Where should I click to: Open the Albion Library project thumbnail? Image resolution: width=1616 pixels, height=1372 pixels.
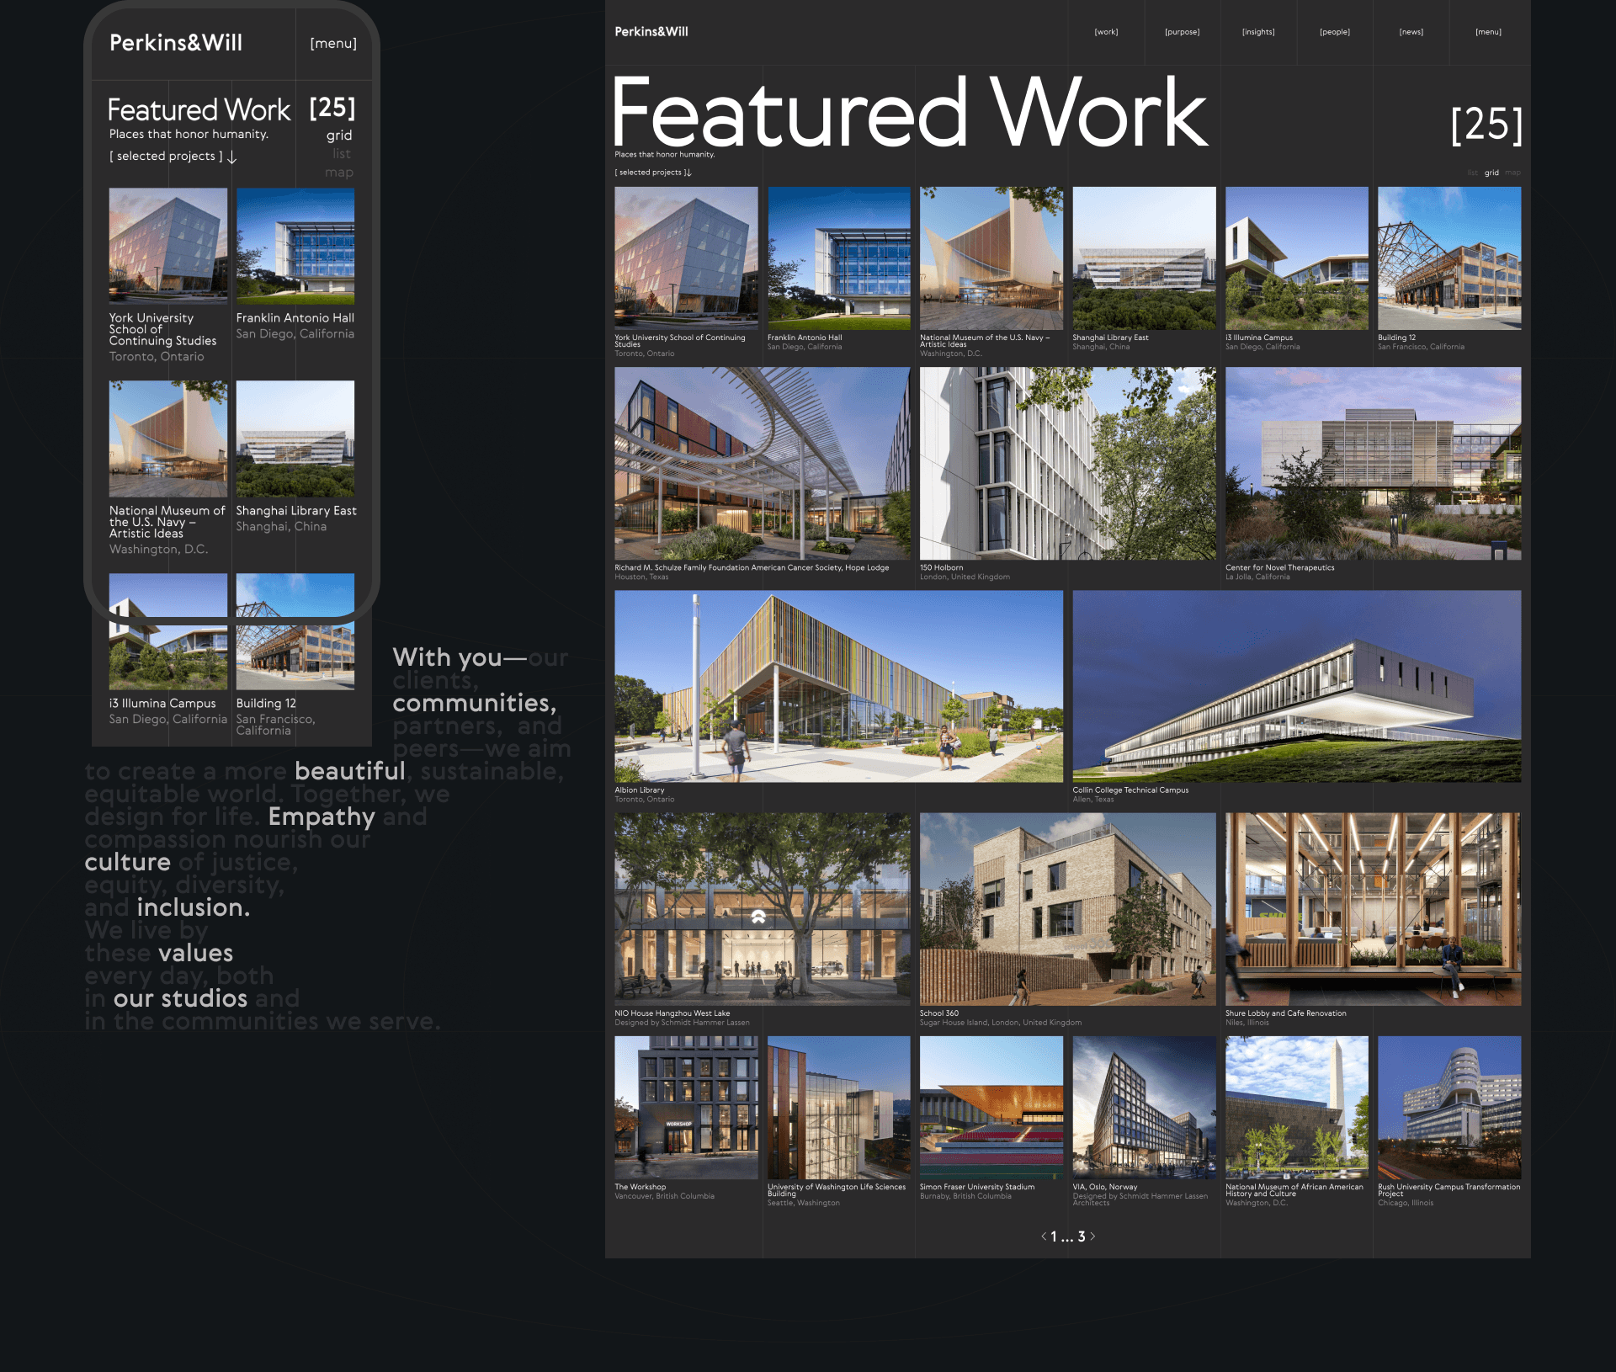(838, 686)
